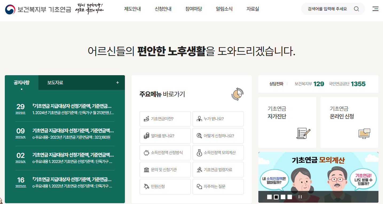Open the 제도안내 navigation menu

[x=132, y=9]
